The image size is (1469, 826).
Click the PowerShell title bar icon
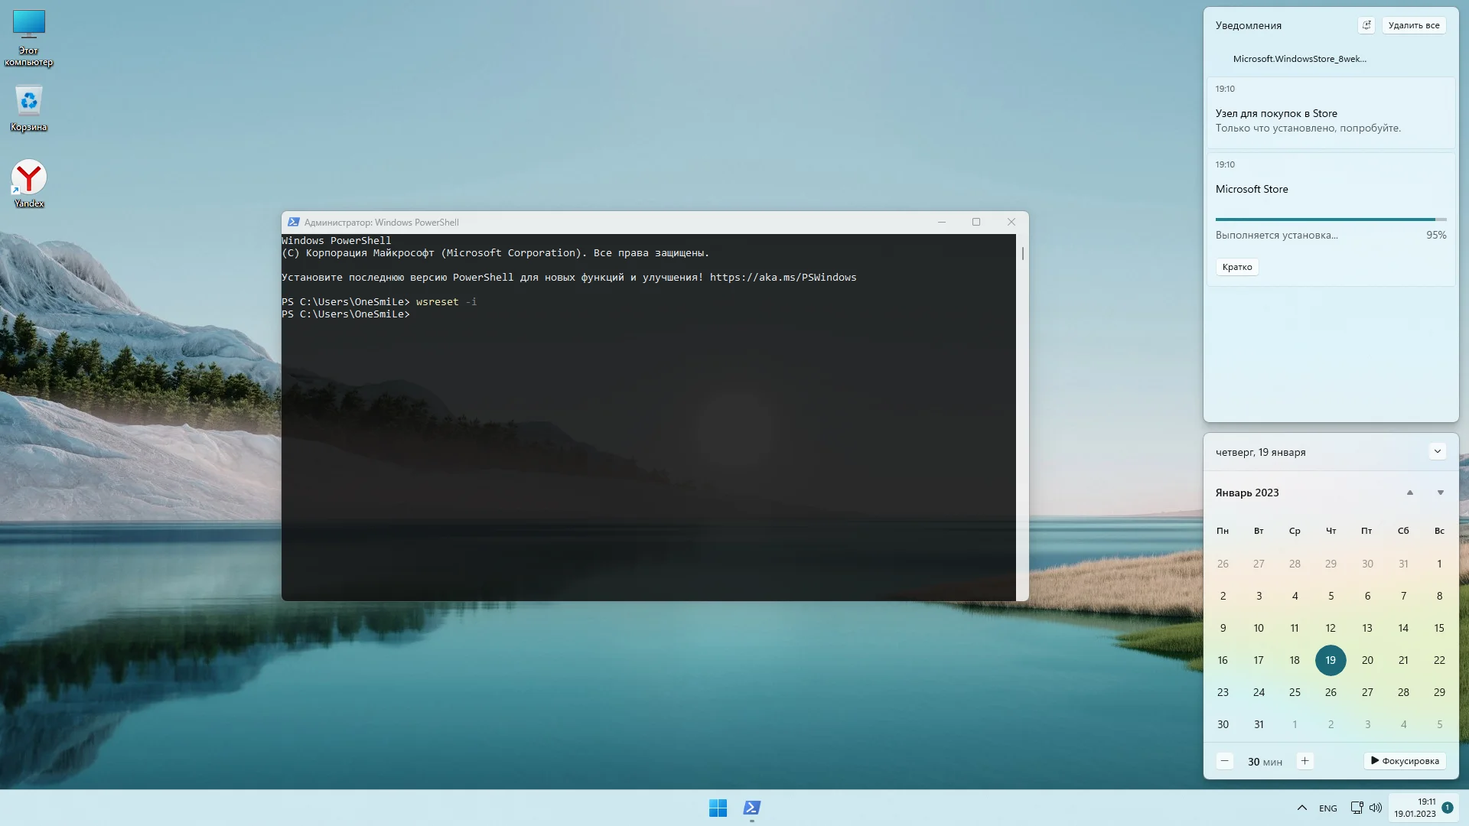pyautogui.click(x=293, y=223)
